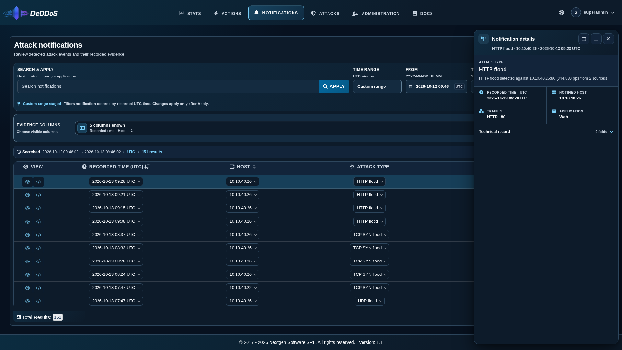Image resolution: width=622 pixels, height=350 pixels.
Task: Open raw code view for 09:28 row
Action: [x=39, y=182]
